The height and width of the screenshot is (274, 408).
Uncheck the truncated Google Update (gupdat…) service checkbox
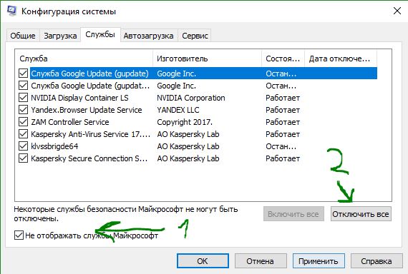(23, 86)
